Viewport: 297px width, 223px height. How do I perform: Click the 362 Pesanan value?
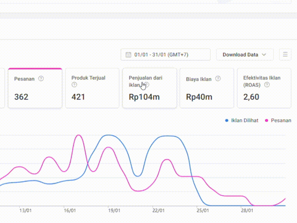coord(21,97)
